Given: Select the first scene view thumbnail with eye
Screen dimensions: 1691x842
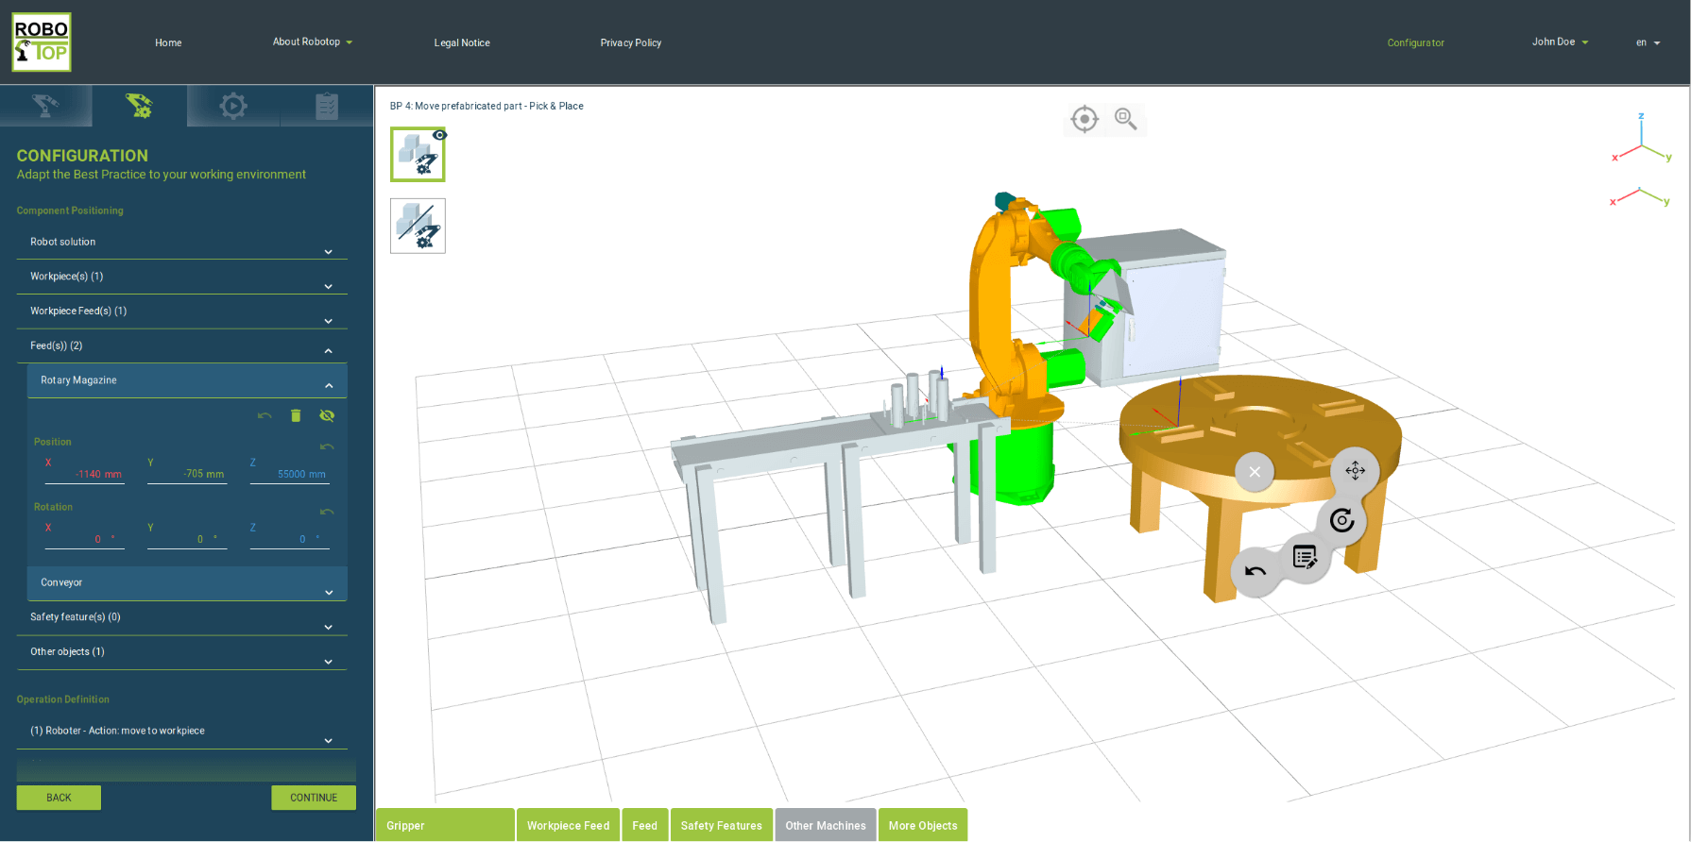Looking at the screenshot, I should (x=418, y=155).
